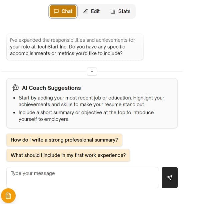200x204 pixels.
Task: Click the assistant message bubble about expanded responsibilities
Action: point(75,47)
